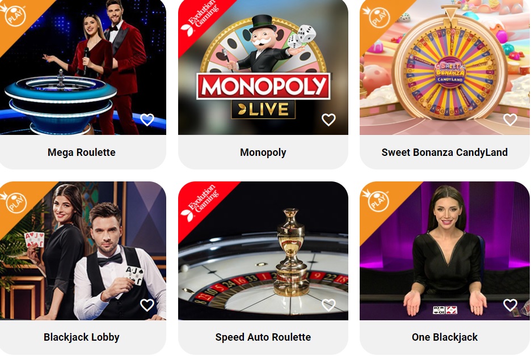Click heart icon on Blackjack Lobby
The width and height of the screenshot is (531, 356).
point(147,305)
